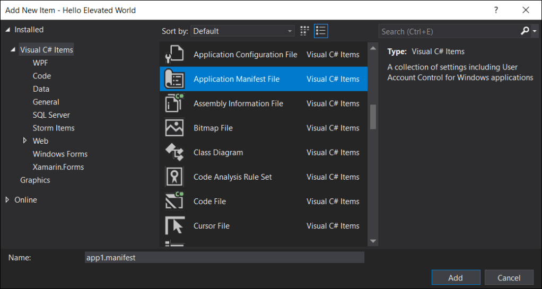The height and width of the screenshot is (289, 542).
Task: Select the General category
Action: (46, 102)
